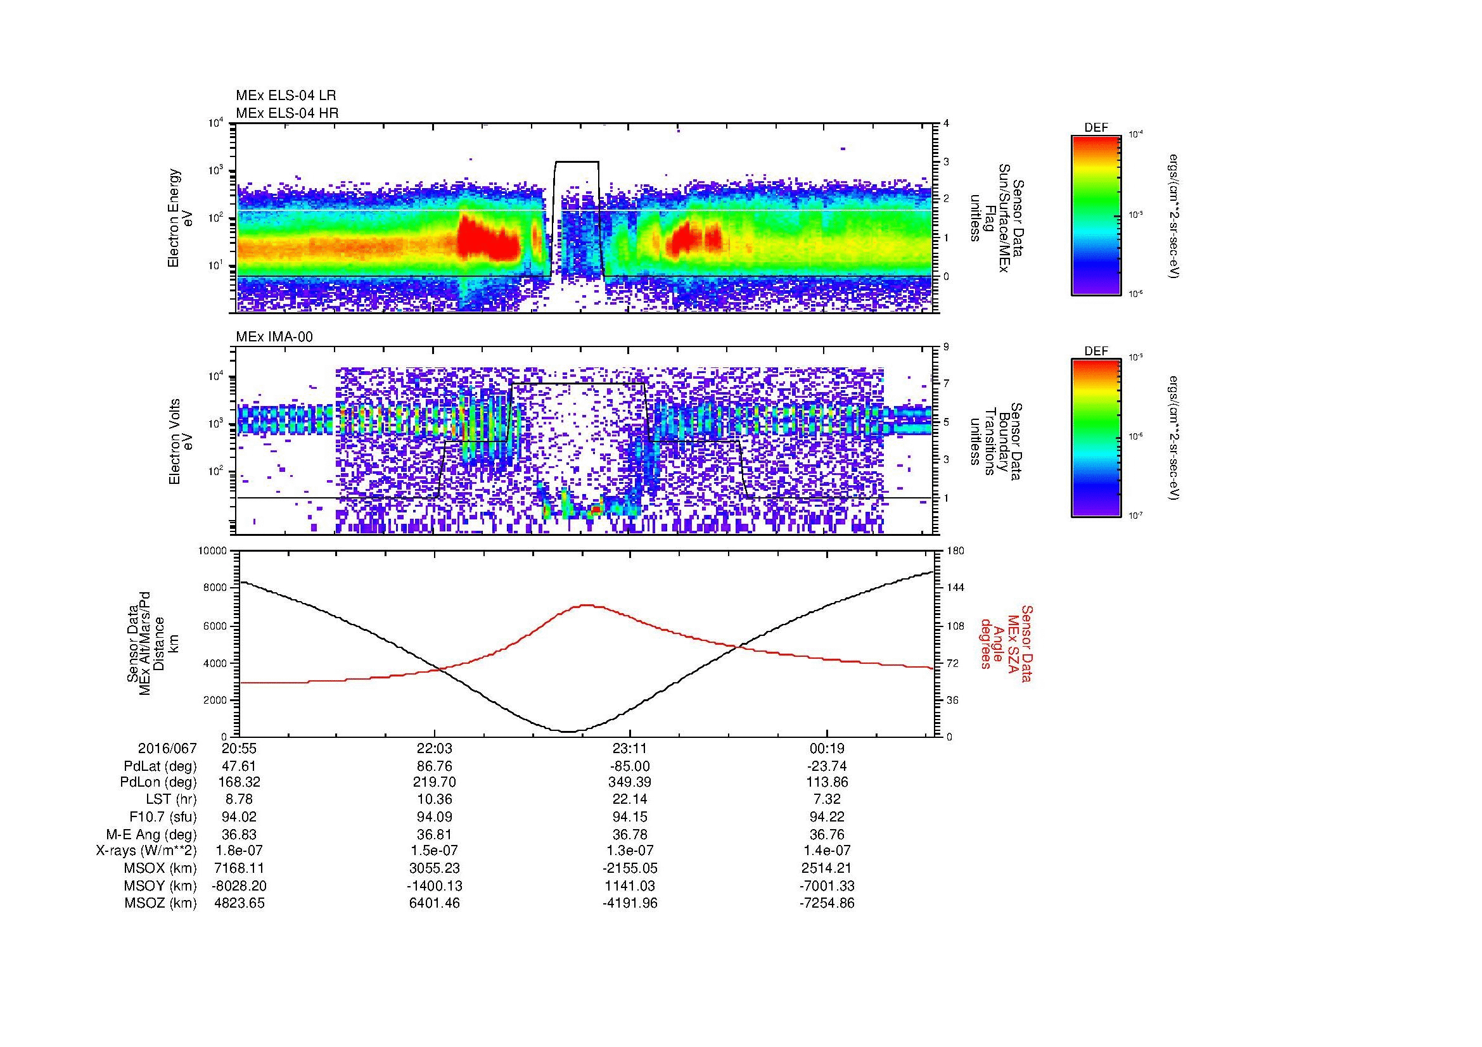This screenshot has width=1482, height=1047.
Task: Click the time tick '23:11'
Action: (x=630, y=749)
